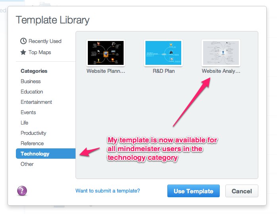Click the Cancel button

click(242, 191)
